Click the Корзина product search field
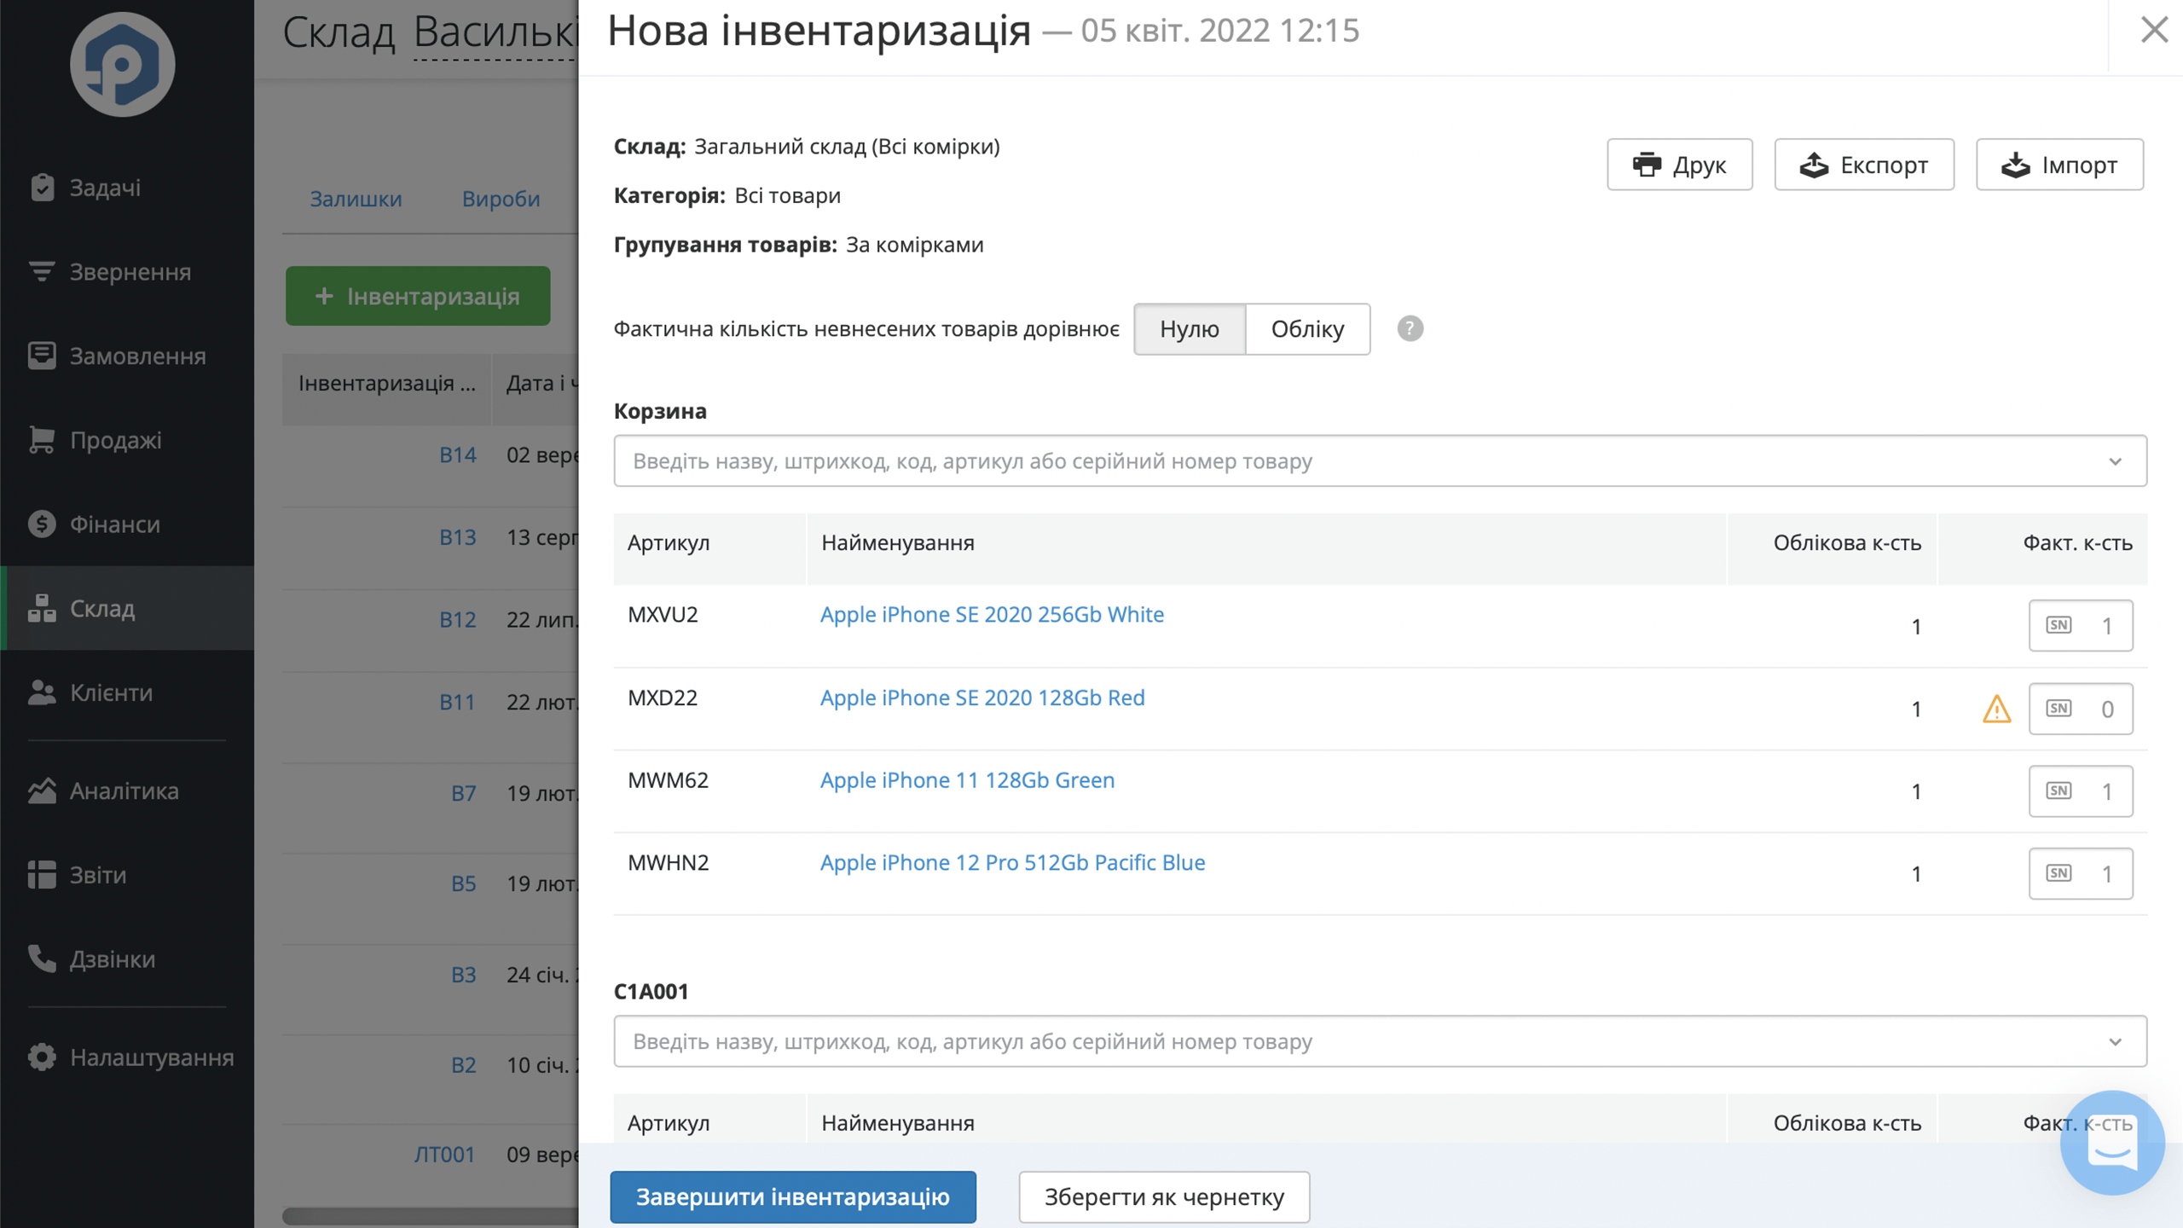 click(1380, 461)
